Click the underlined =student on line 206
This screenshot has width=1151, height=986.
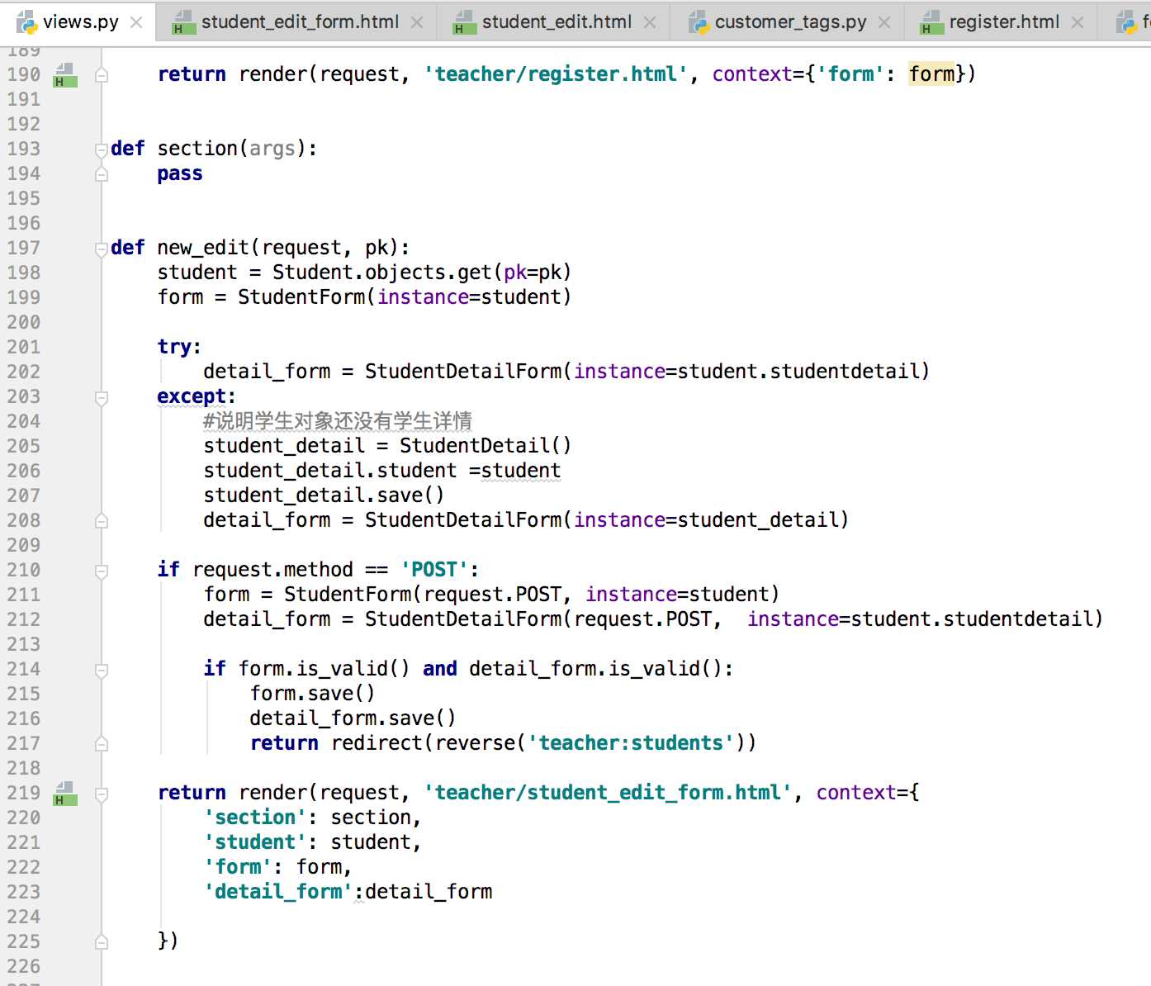click(x=515, y=471)
